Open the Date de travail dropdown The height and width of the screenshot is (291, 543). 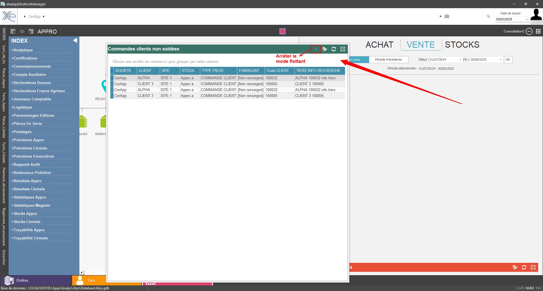(x=527, y=19)
